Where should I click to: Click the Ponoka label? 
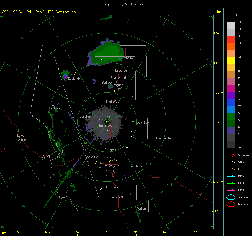[128, 58]
